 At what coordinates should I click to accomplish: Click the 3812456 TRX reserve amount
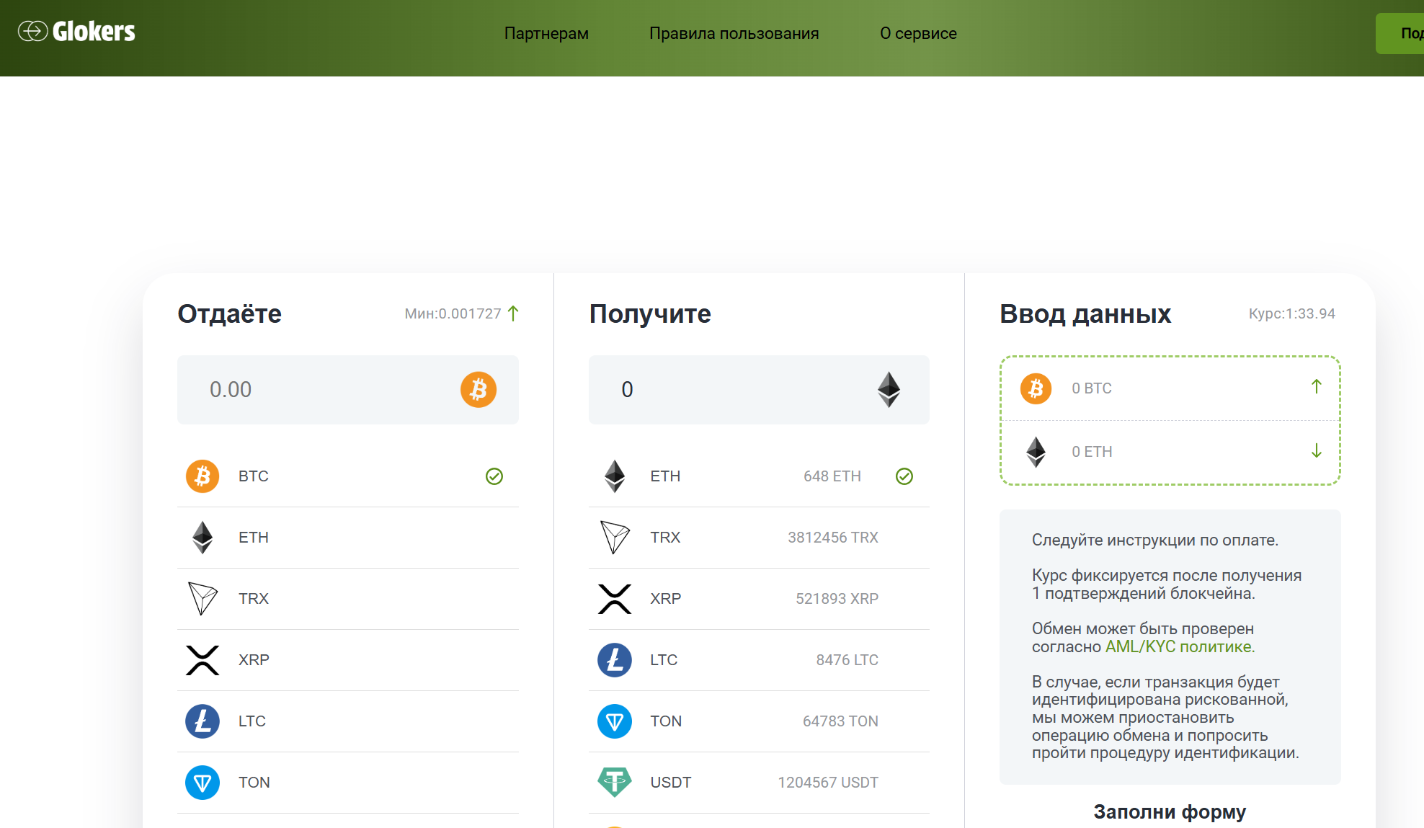[x=833, y=538]
